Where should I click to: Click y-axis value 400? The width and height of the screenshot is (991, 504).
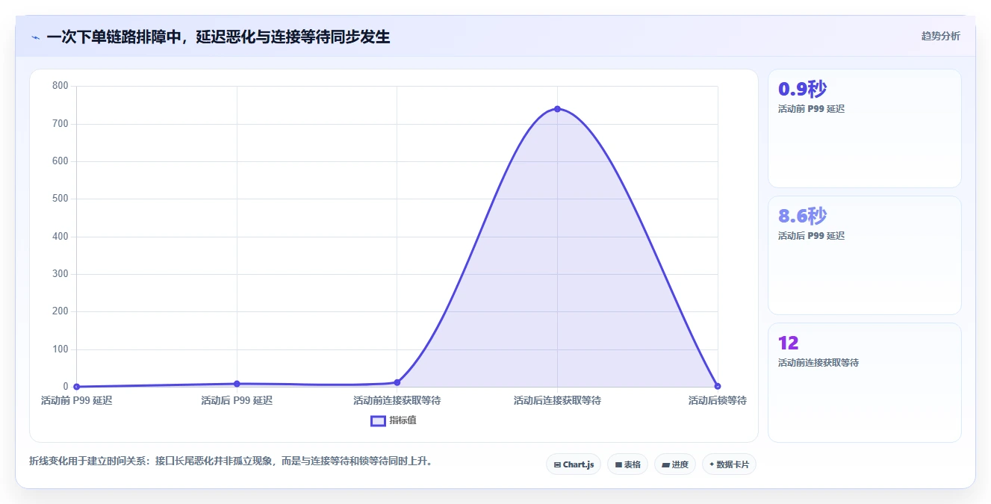click(x=60, y=237)
